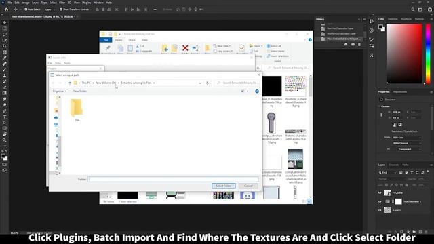Select the Zoom tool in toolbar
The width and height of the screenshot is (434, 244).
5,140
